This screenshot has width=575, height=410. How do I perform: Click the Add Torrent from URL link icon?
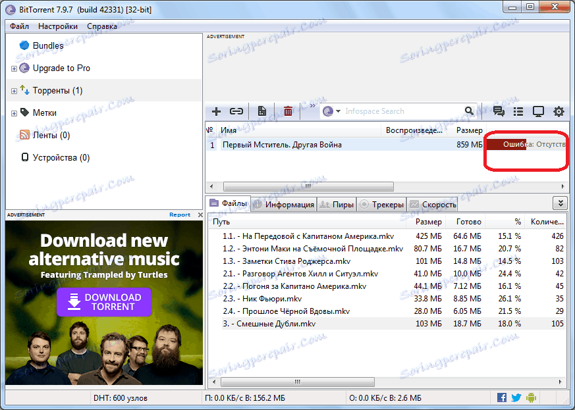click(236, 111)
